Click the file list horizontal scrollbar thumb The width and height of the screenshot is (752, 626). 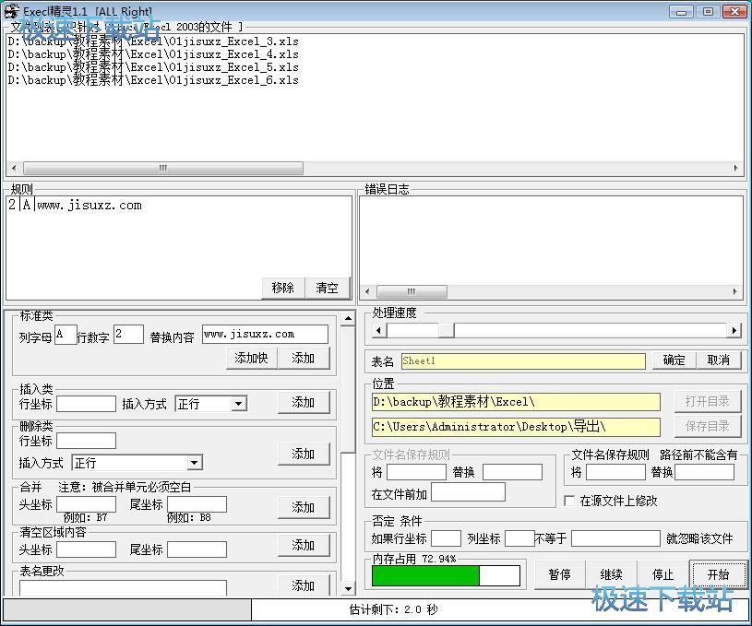tap(163, 168)
